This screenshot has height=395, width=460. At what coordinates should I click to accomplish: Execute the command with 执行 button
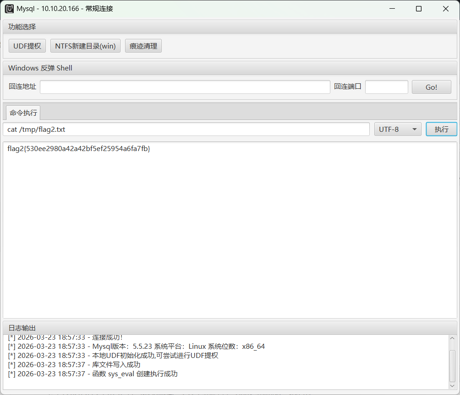(x=441, y=129)
